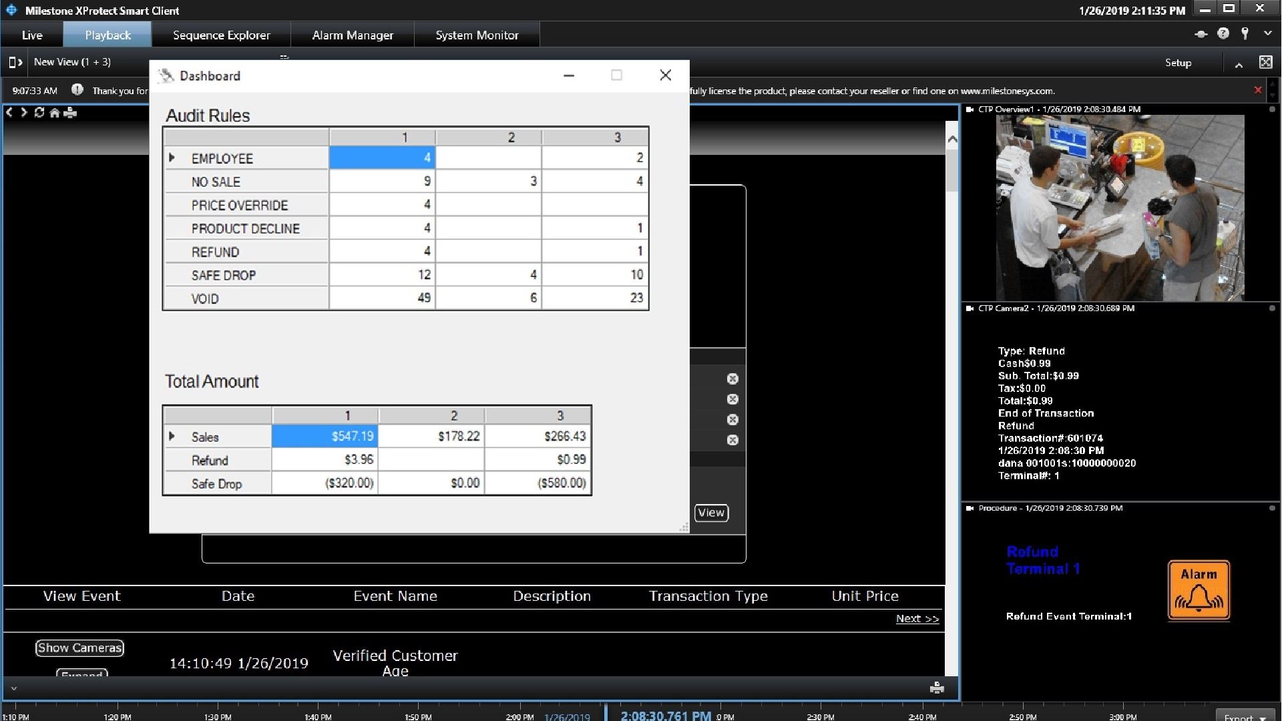The height and width of the screenshot is (721, 1282).
Task: Click the Next >> link
Action: click(917, 619)
